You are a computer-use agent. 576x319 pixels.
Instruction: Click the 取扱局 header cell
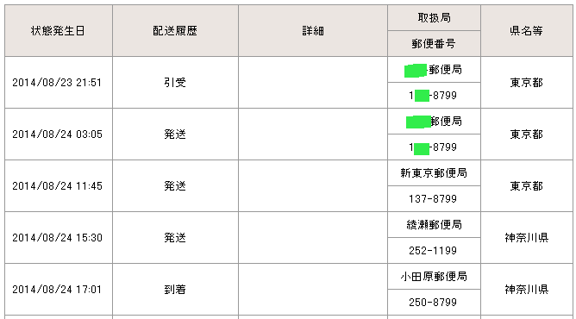[434, 18]
